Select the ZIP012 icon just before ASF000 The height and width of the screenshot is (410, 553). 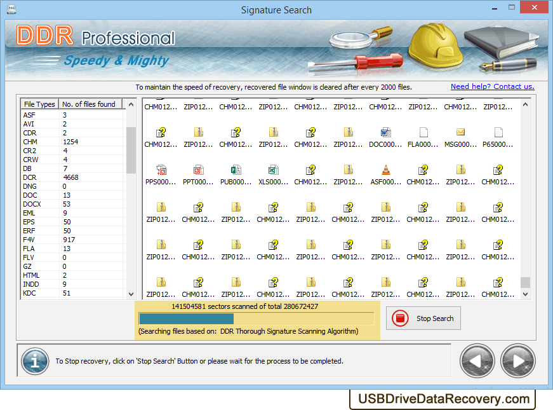349,170
